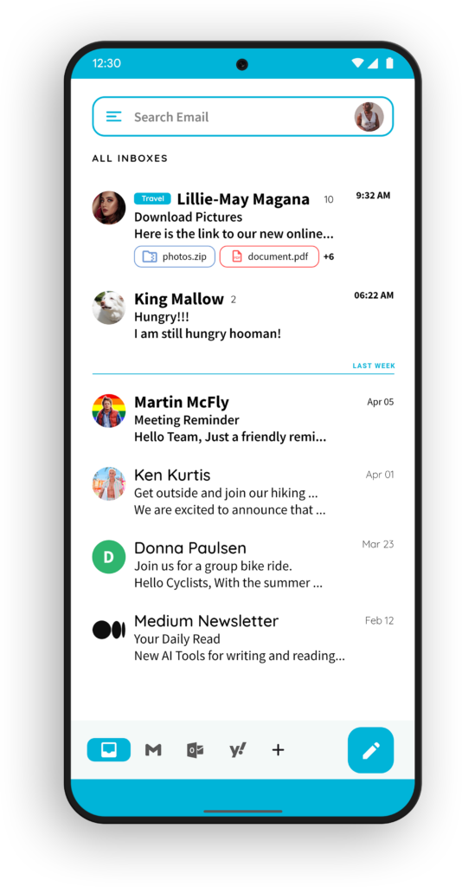Switch to the Yahoo account icon

tap(238, 750)
